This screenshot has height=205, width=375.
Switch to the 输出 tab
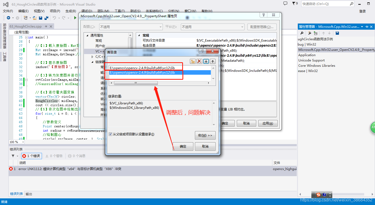[x=29, y=194]
